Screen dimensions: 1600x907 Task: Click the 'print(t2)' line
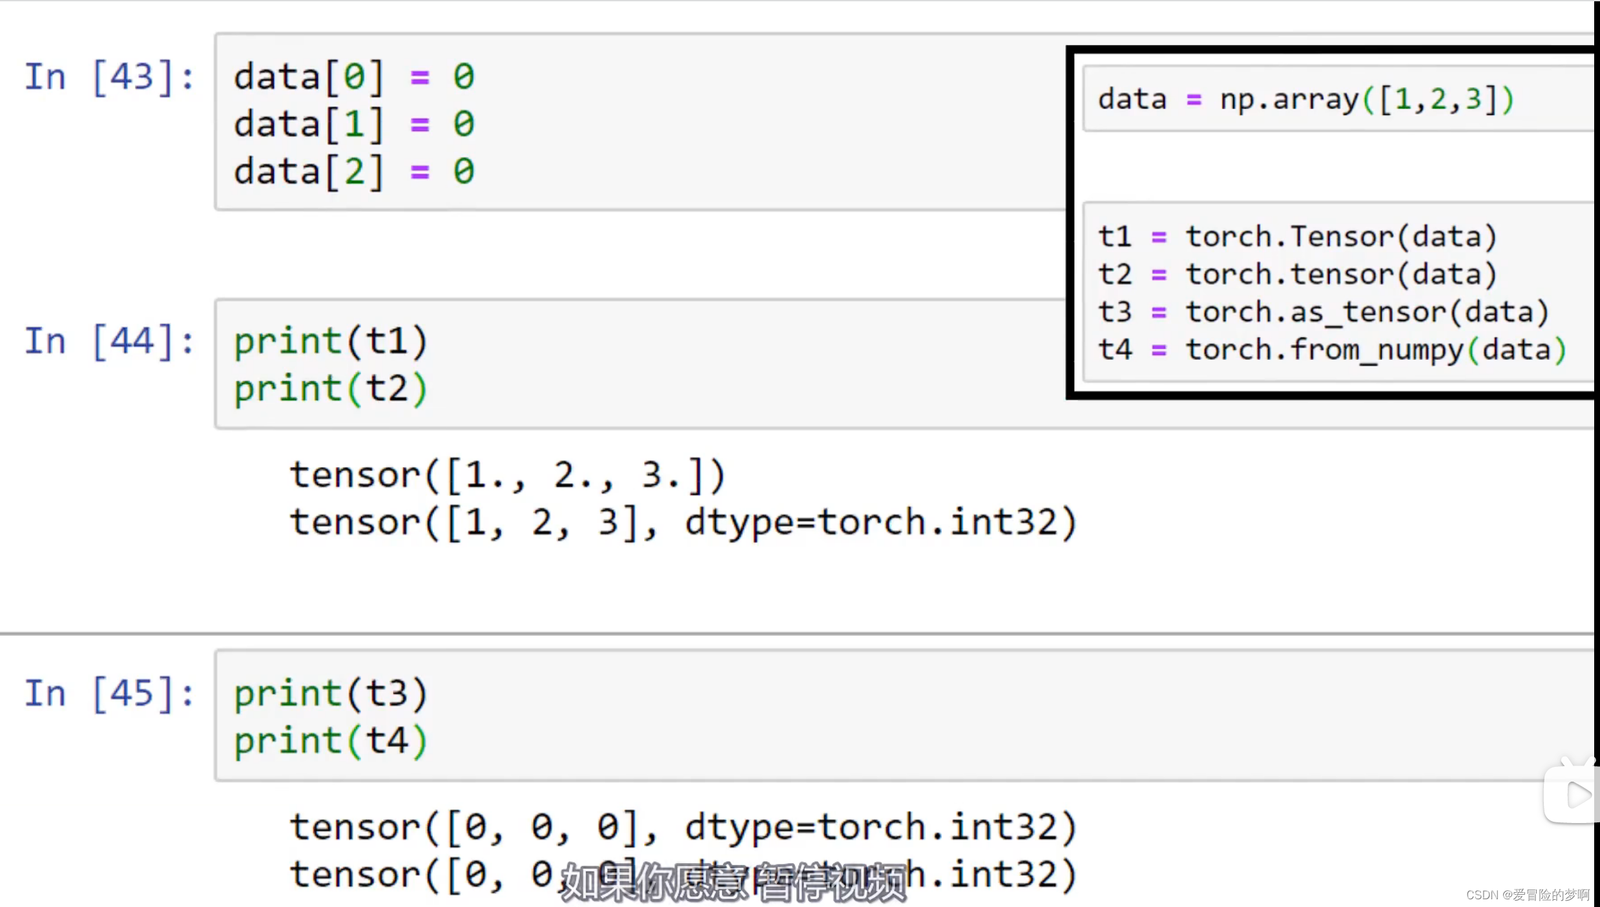click(x=330, y=389)
